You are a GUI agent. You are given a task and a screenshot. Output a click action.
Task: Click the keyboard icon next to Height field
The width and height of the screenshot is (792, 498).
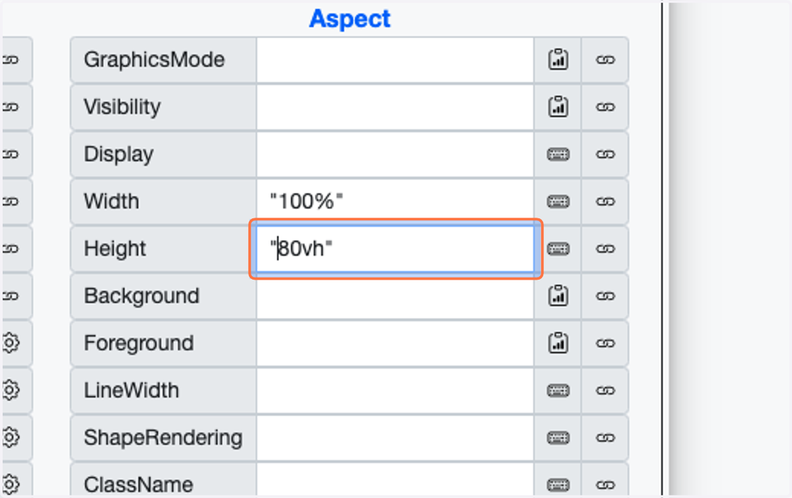(558, 249)
